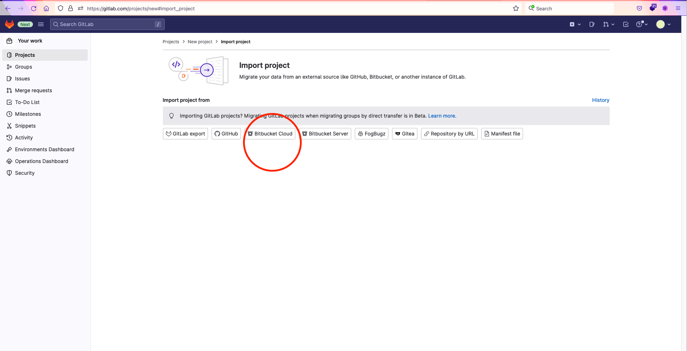
Task: Open the import History link
Action: [600, 100]
